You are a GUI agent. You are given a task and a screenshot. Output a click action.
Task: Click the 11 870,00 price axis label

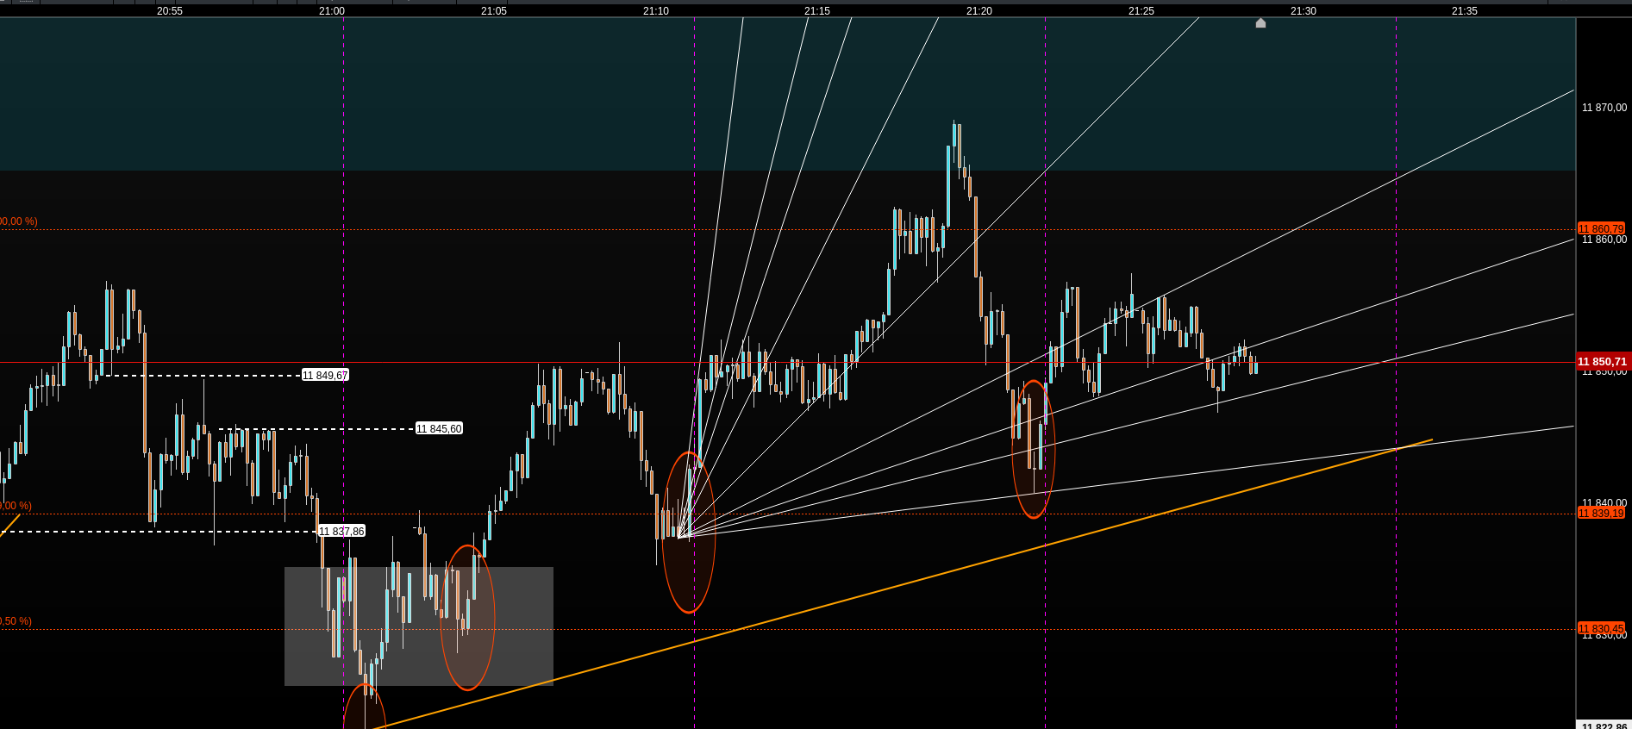click(1604, 108)
